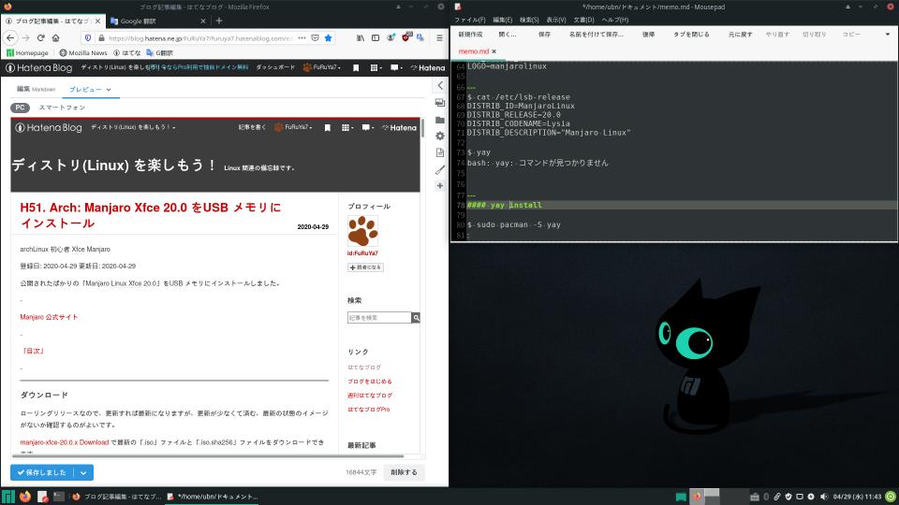Click 記事を検索 search field
Screen dimensions: 899x505
pos(379,317)
